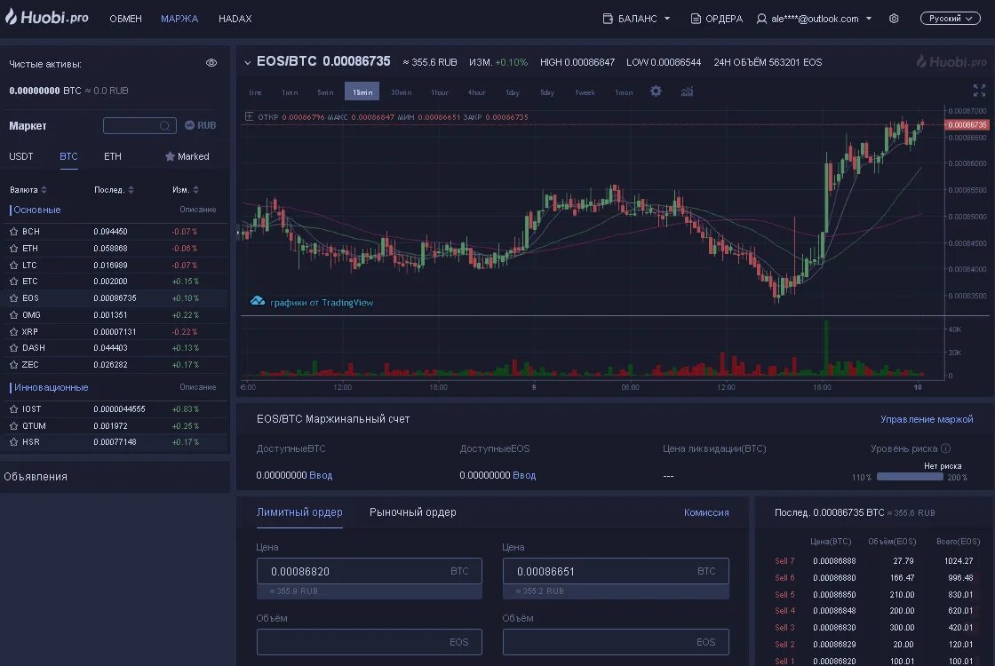
Task: Expand chart to fullscreen mode
Action: 978,90
